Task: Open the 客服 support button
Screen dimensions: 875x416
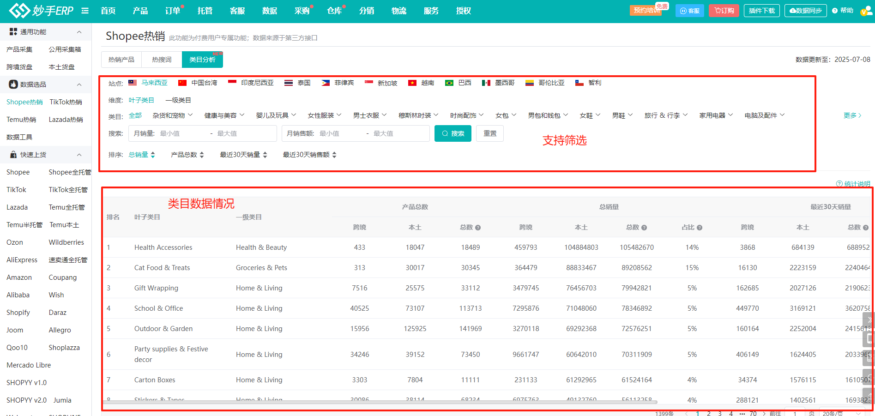Action: point(690,11)
